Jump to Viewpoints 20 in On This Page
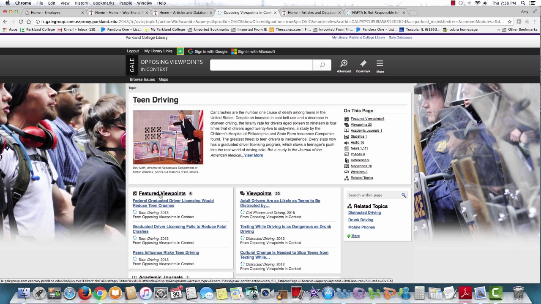Viewport: 541px width, 304px height. (361, 125)
